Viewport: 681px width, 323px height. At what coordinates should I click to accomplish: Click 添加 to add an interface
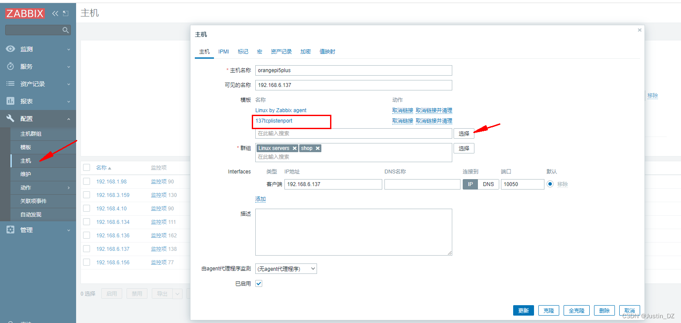coord(260,199)
